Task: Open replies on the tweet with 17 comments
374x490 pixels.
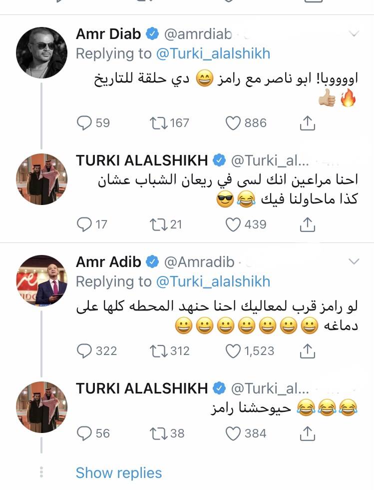Action: pos(85,225)
